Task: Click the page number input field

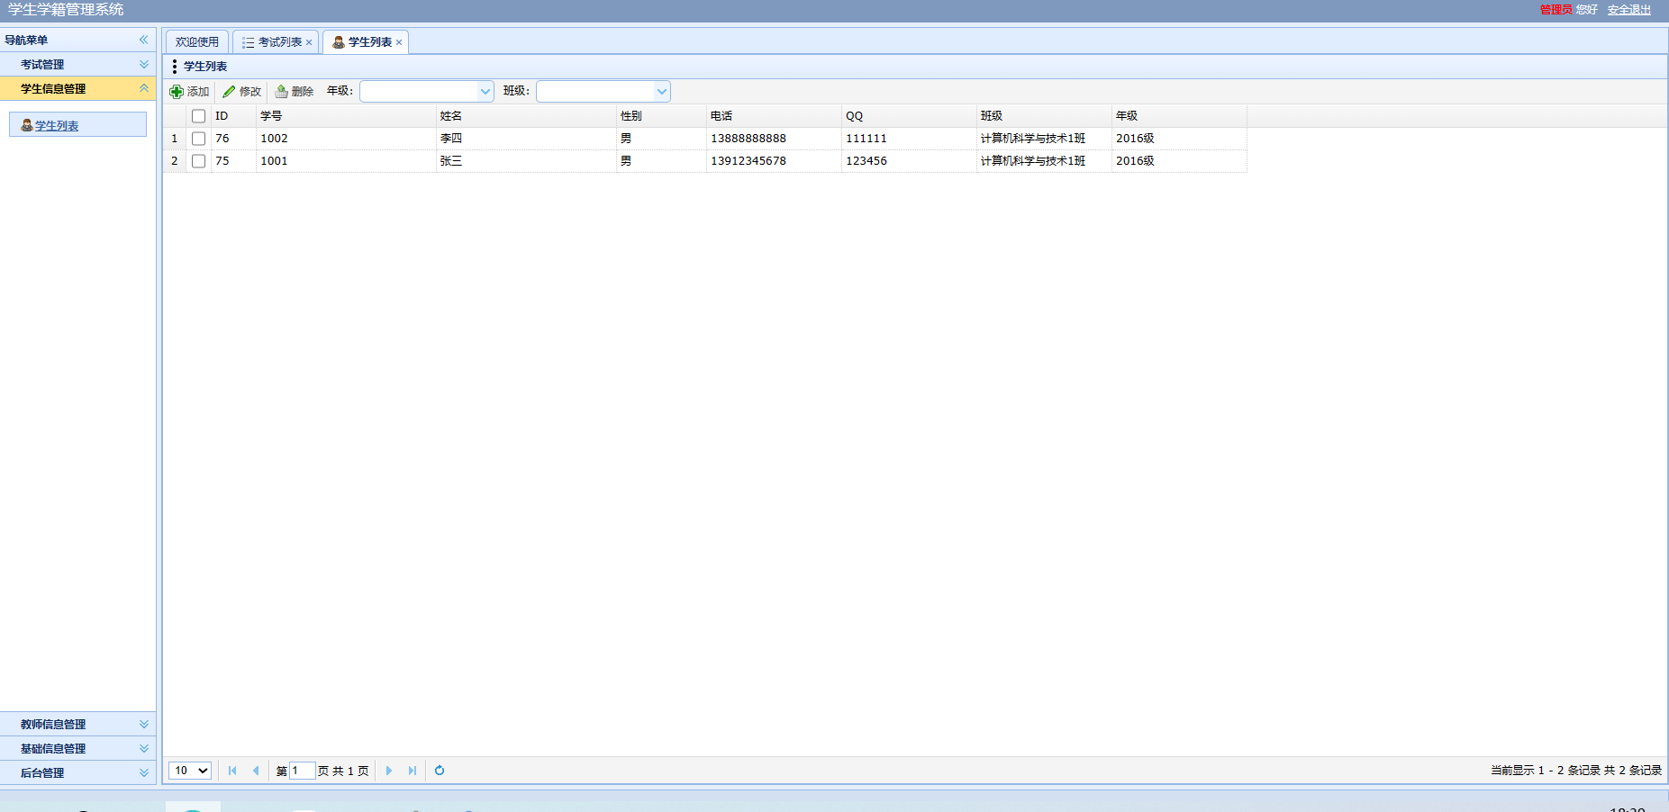Action: click(x=302, y=771)
